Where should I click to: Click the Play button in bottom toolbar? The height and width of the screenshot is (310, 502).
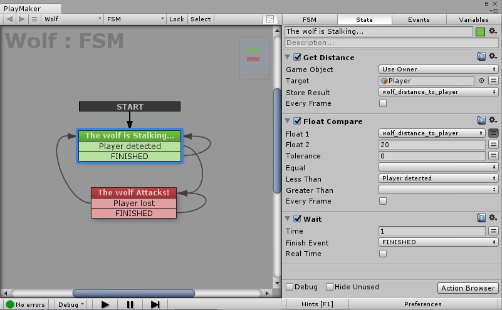pyautogui.click(x=105, y=304)
